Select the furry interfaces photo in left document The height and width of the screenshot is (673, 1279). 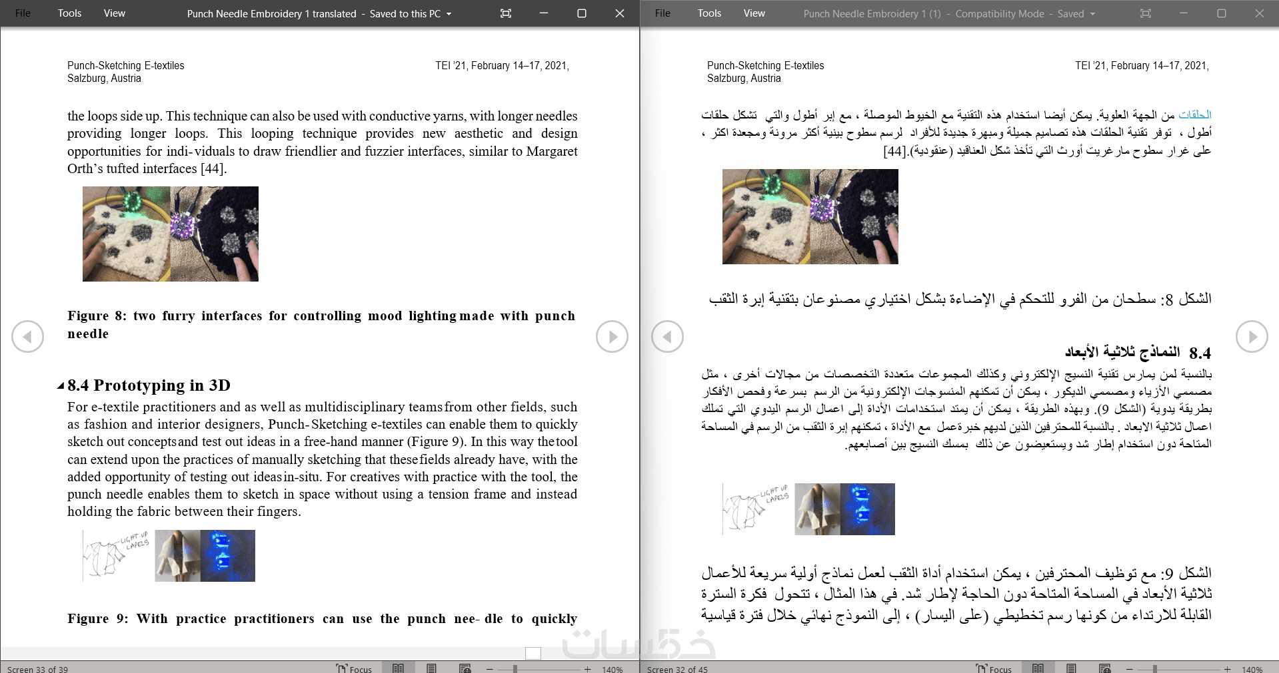(171, 234)
